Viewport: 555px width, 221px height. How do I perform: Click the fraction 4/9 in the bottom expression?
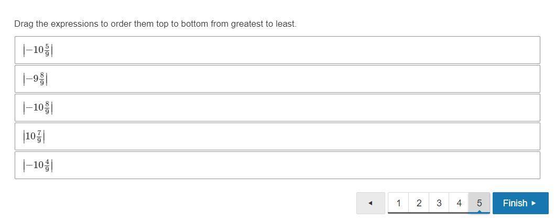47,165
